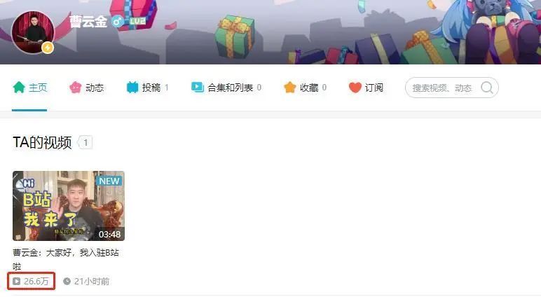Go to the 订阅 tab
The width and height of the screenshot is (541, 297).
point(366,88)
